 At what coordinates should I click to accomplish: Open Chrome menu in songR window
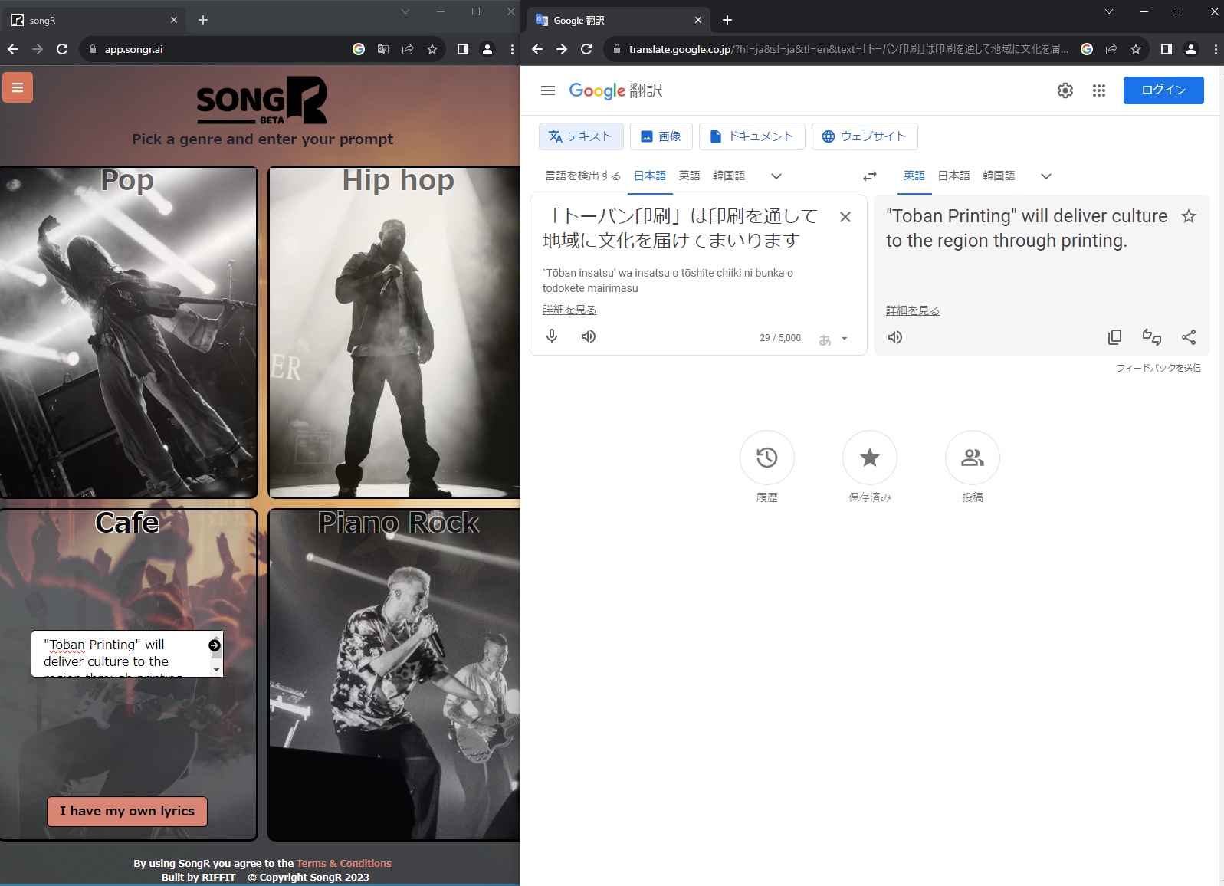click(512, 49)
